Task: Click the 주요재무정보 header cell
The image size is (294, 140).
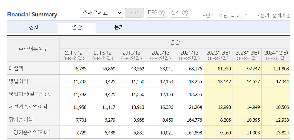Action: (x=33, y=49)
